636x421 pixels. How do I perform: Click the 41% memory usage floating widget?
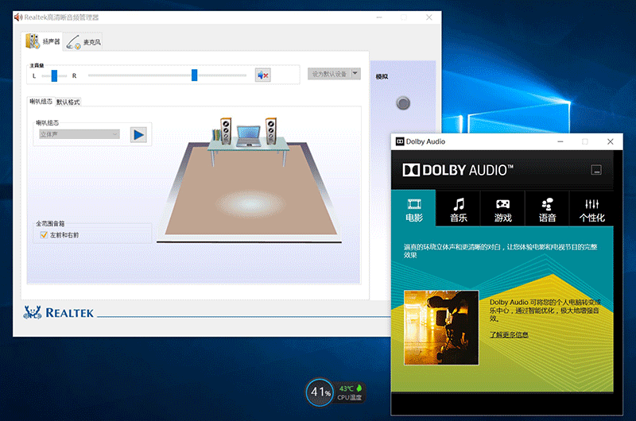click(320, 392)
